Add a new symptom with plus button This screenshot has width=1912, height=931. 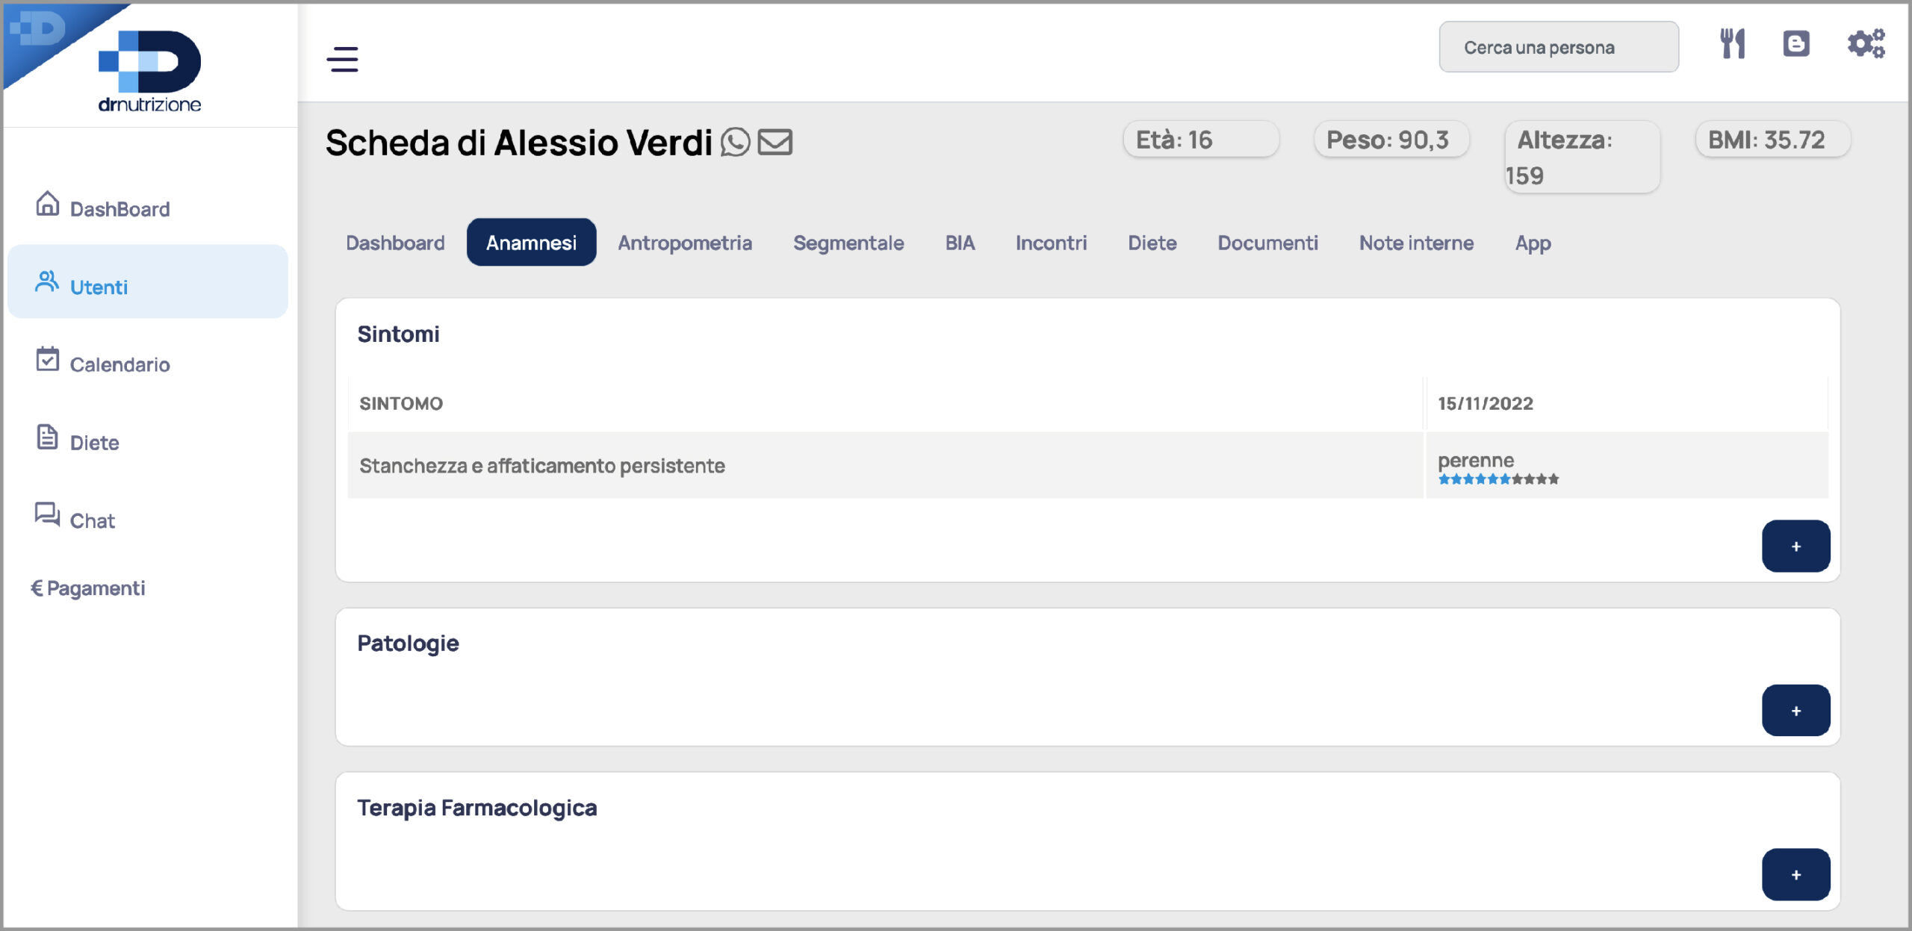[x=1795, y=547]
